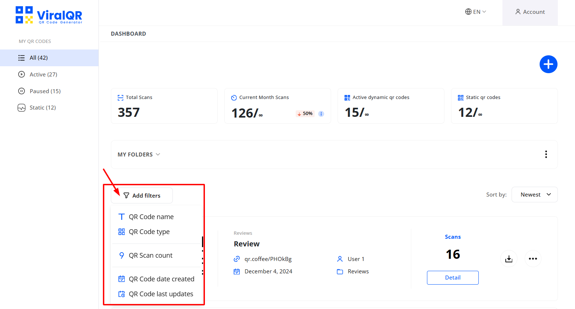This screenshot has width=575, height=309.
Task: Click the Review QR code title
Action: coord(247,244)
